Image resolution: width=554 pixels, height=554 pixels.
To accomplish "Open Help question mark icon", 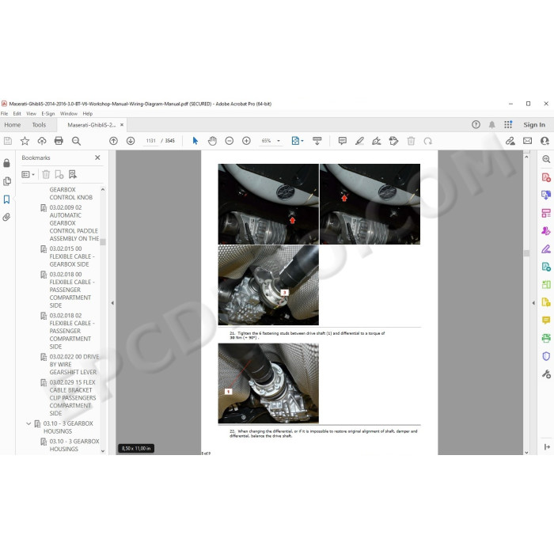I will (476, 124).
